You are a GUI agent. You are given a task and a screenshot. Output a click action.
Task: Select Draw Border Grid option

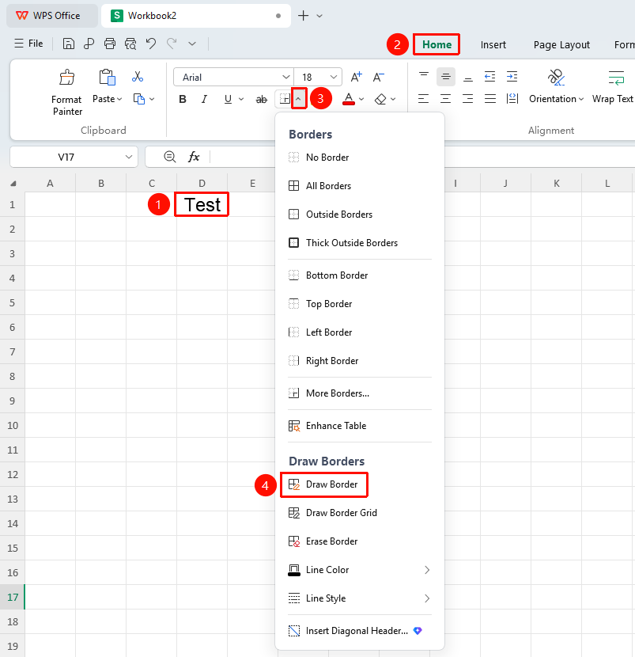tap(359, 513)
